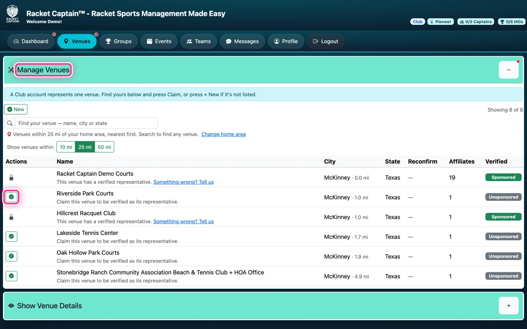Click the Club badge

pos(418,22)
